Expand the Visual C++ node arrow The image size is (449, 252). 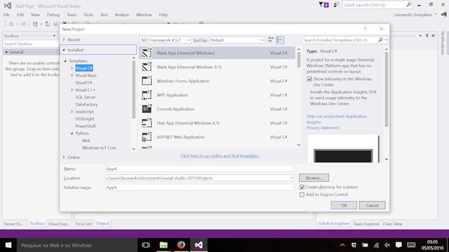[72, 90]
